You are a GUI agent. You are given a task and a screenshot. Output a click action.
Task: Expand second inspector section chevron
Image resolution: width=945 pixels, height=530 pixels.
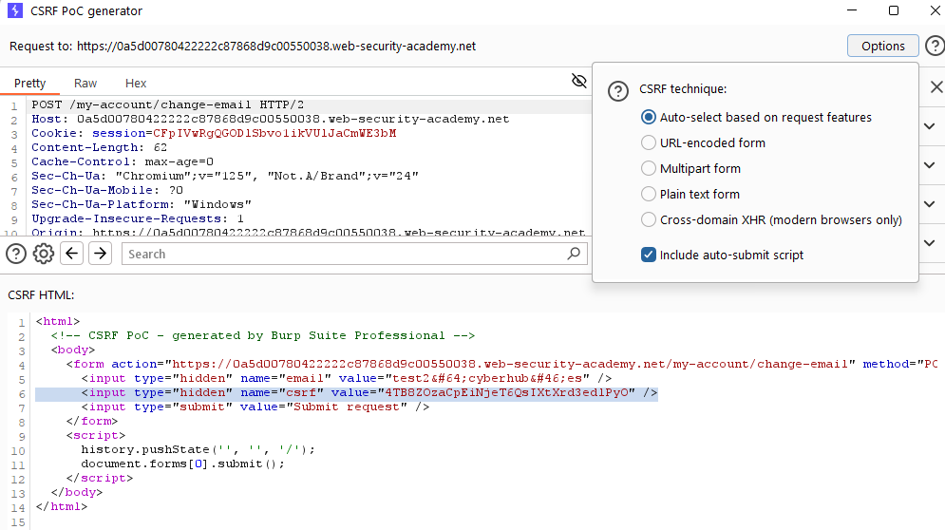[x=930, y=165]
